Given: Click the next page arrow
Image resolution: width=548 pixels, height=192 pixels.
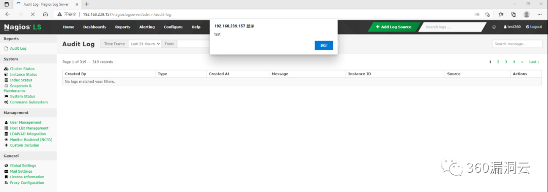Looking at the screenshot, I should click(x=522, y=62).
